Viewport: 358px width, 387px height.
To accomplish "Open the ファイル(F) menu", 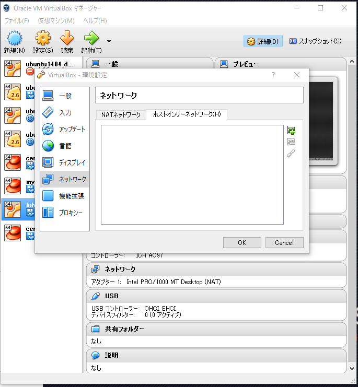I will click(17, 21).
